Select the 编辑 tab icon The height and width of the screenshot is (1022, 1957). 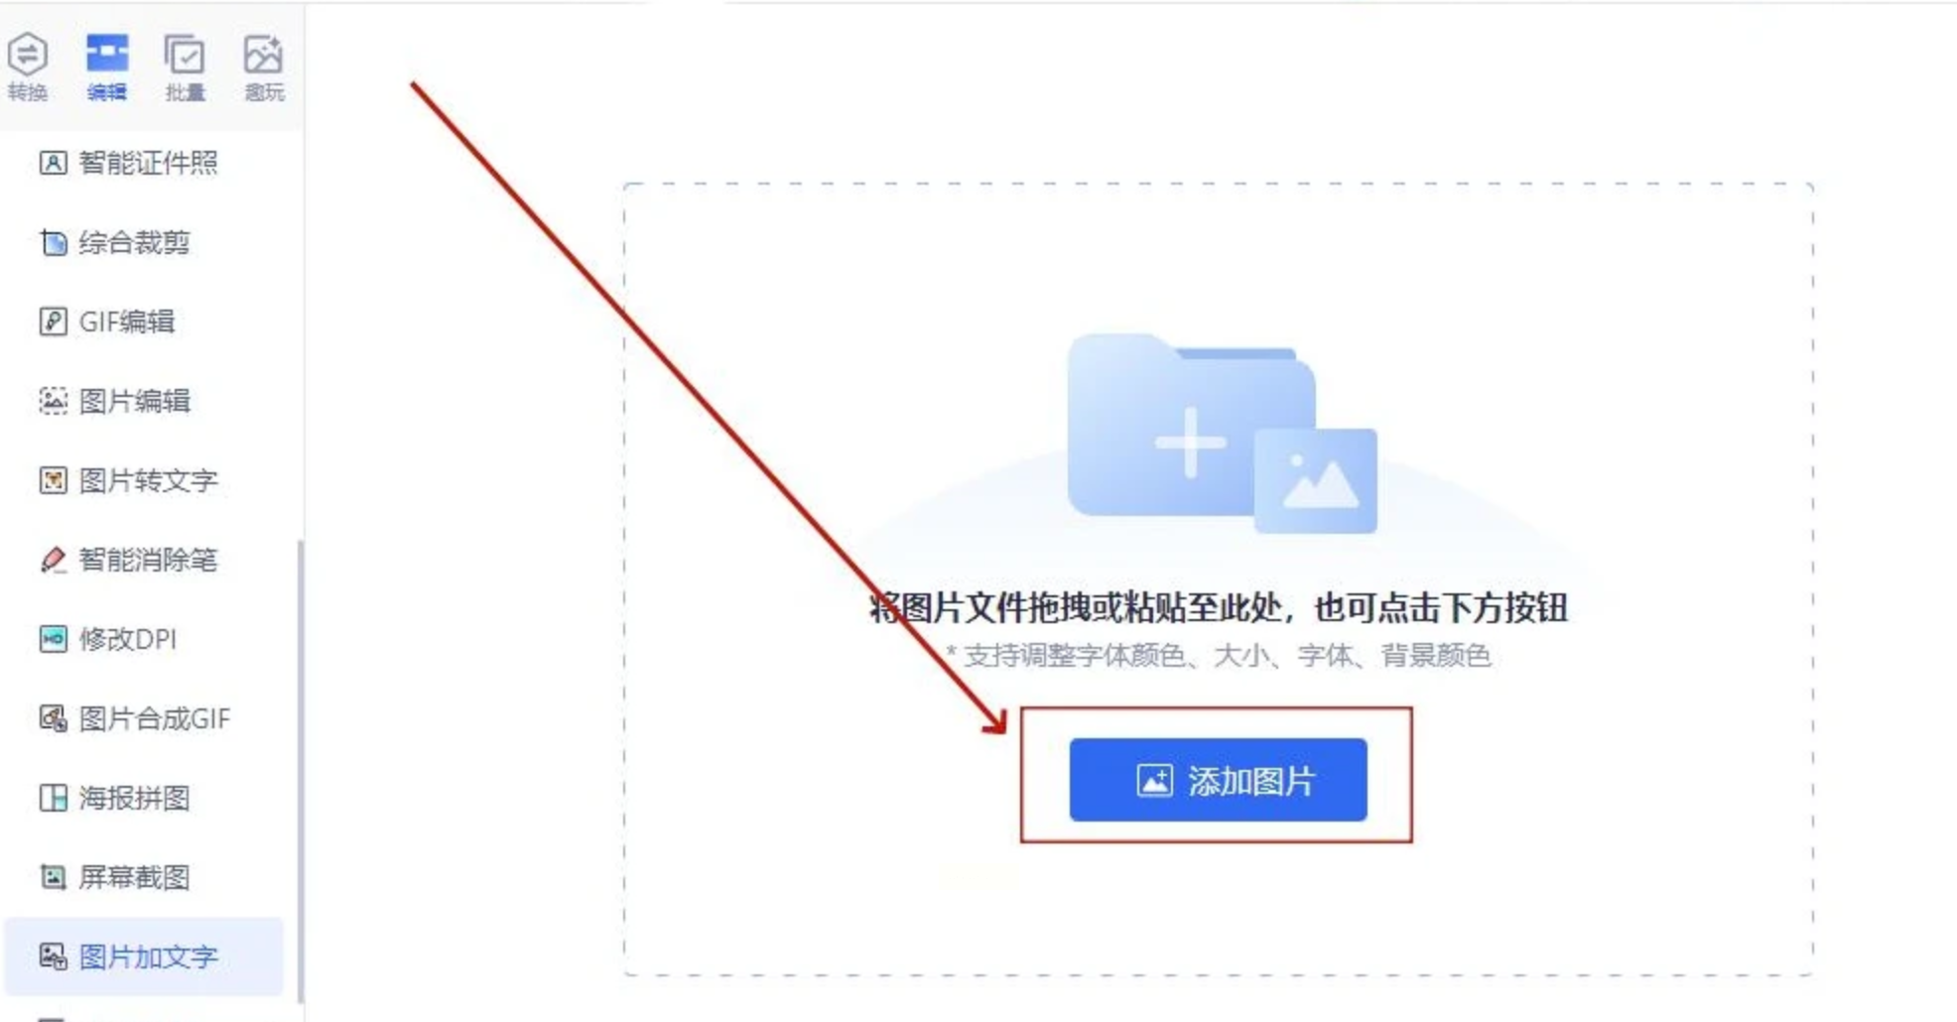[x=107, y=54]
